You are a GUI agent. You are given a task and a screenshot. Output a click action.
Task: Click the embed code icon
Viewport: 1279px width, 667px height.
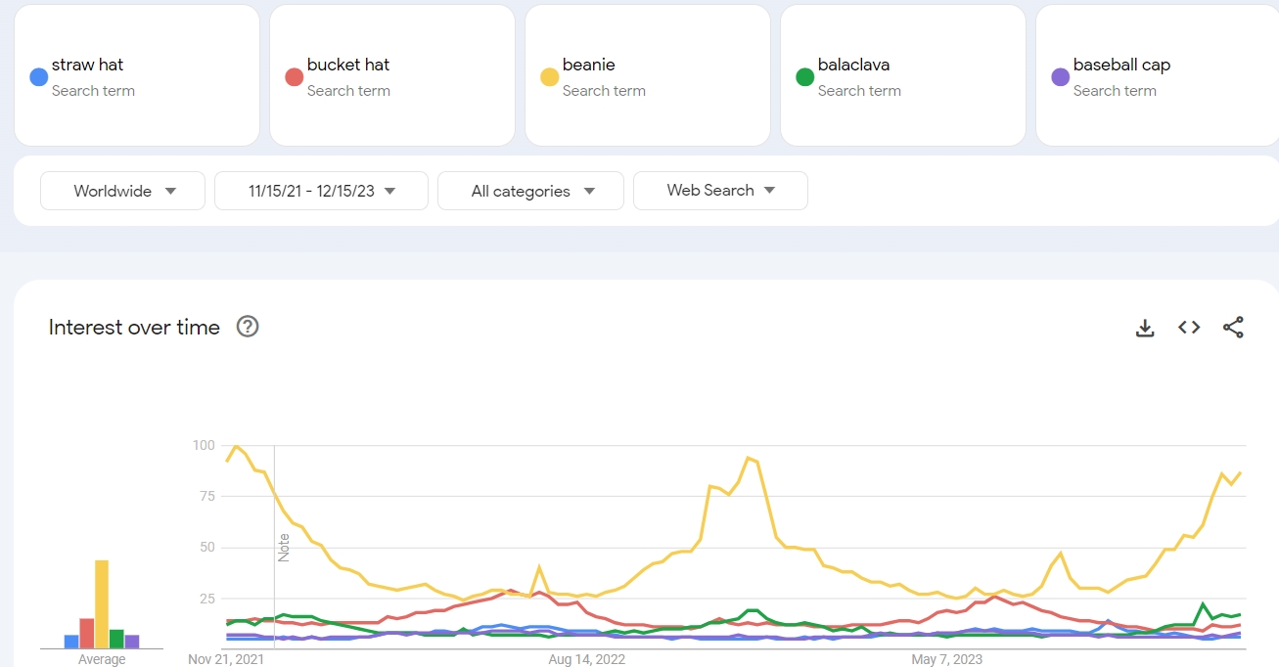(x=1189, y=328)
